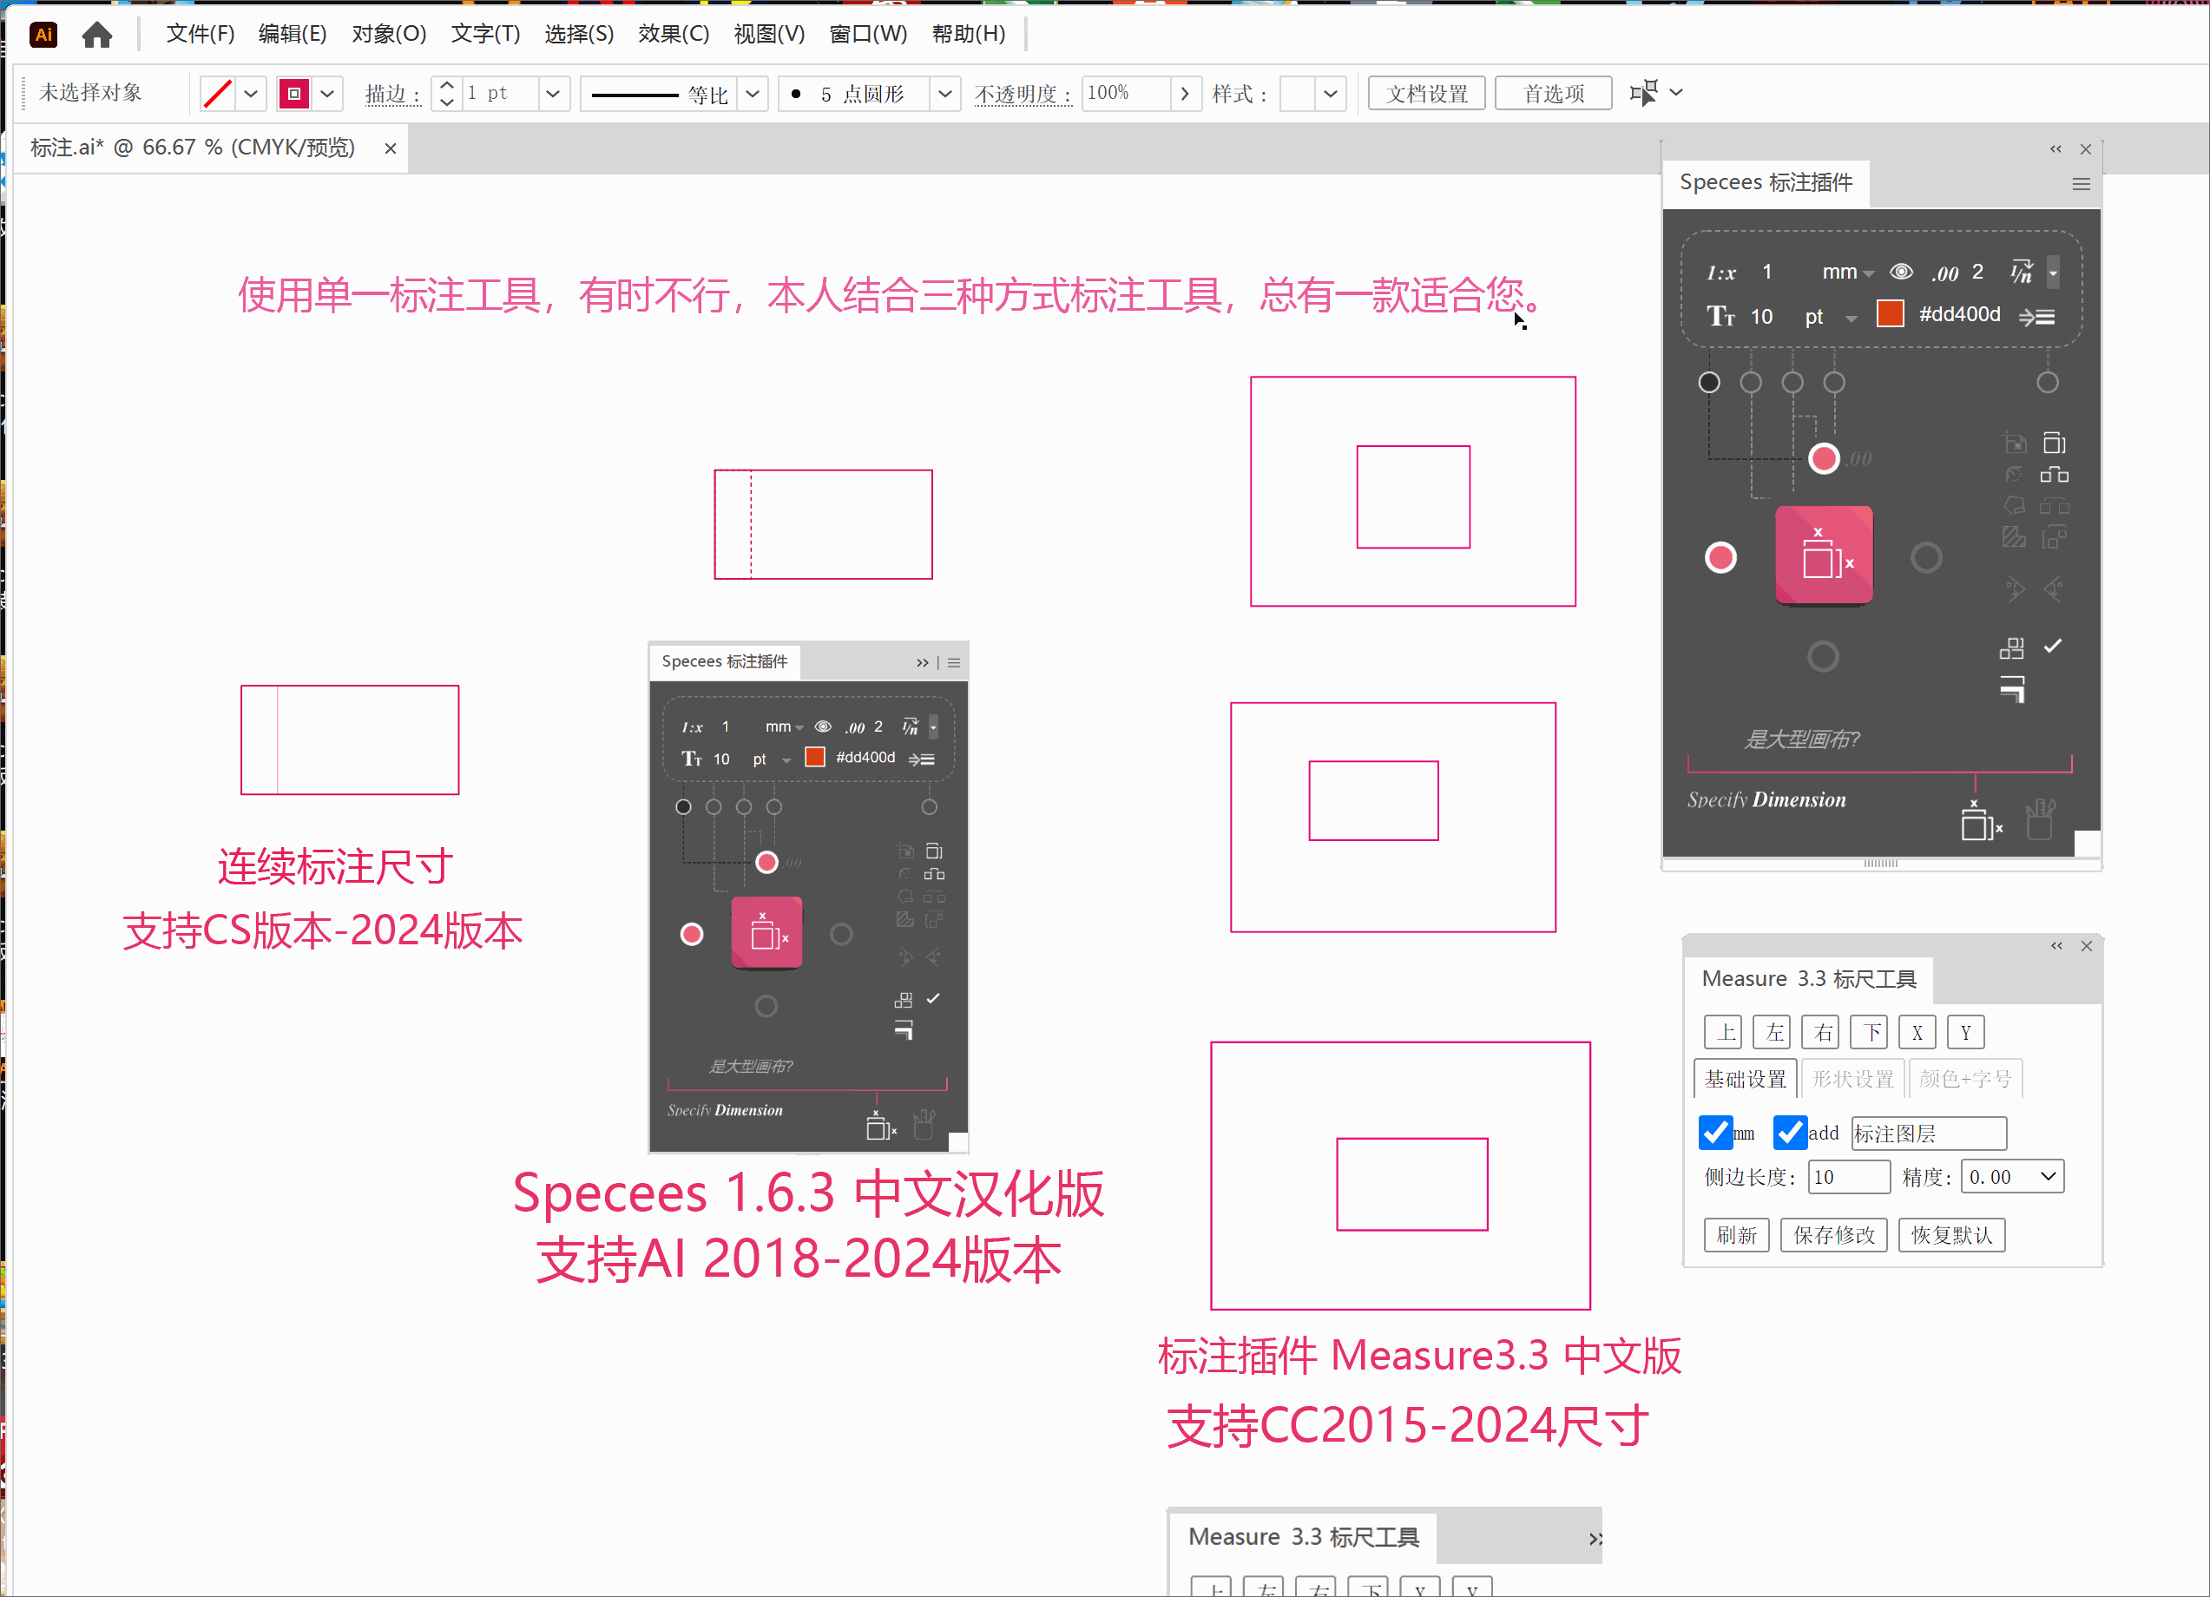
Task: Open the 样式 graphic style dropdown
Action: coord(1330,94)
